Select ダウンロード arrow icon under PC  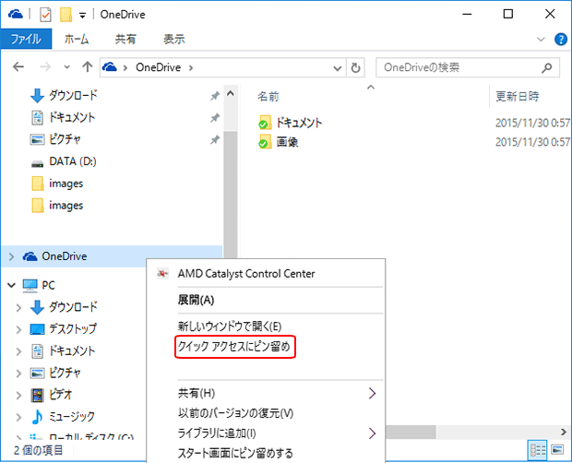[x=37, y=307]
